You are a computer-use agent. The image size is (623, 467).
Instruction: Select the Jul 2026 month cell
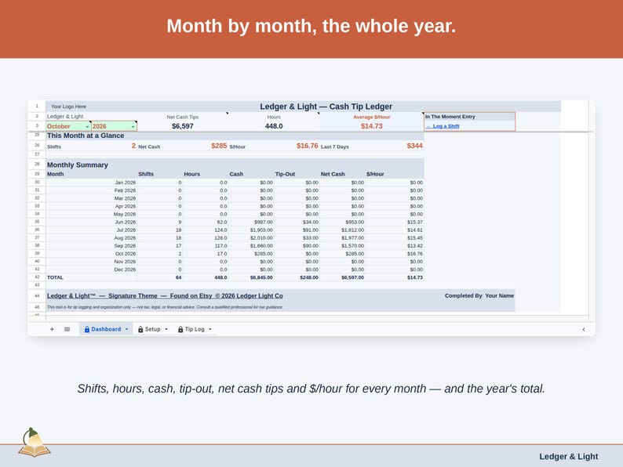tap(91, 230)
